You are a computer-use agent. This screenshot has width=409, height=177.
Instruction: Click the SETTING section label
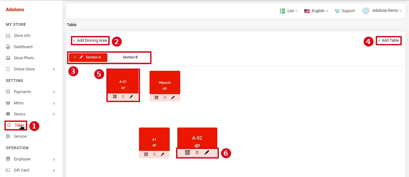14,81
